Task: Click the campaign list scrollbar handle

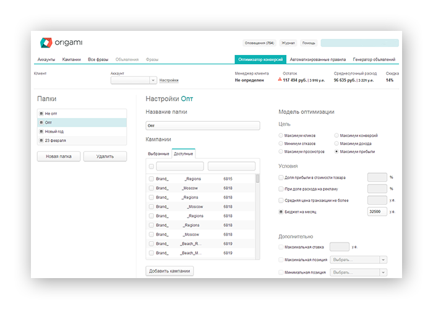Action: (258, 179)
